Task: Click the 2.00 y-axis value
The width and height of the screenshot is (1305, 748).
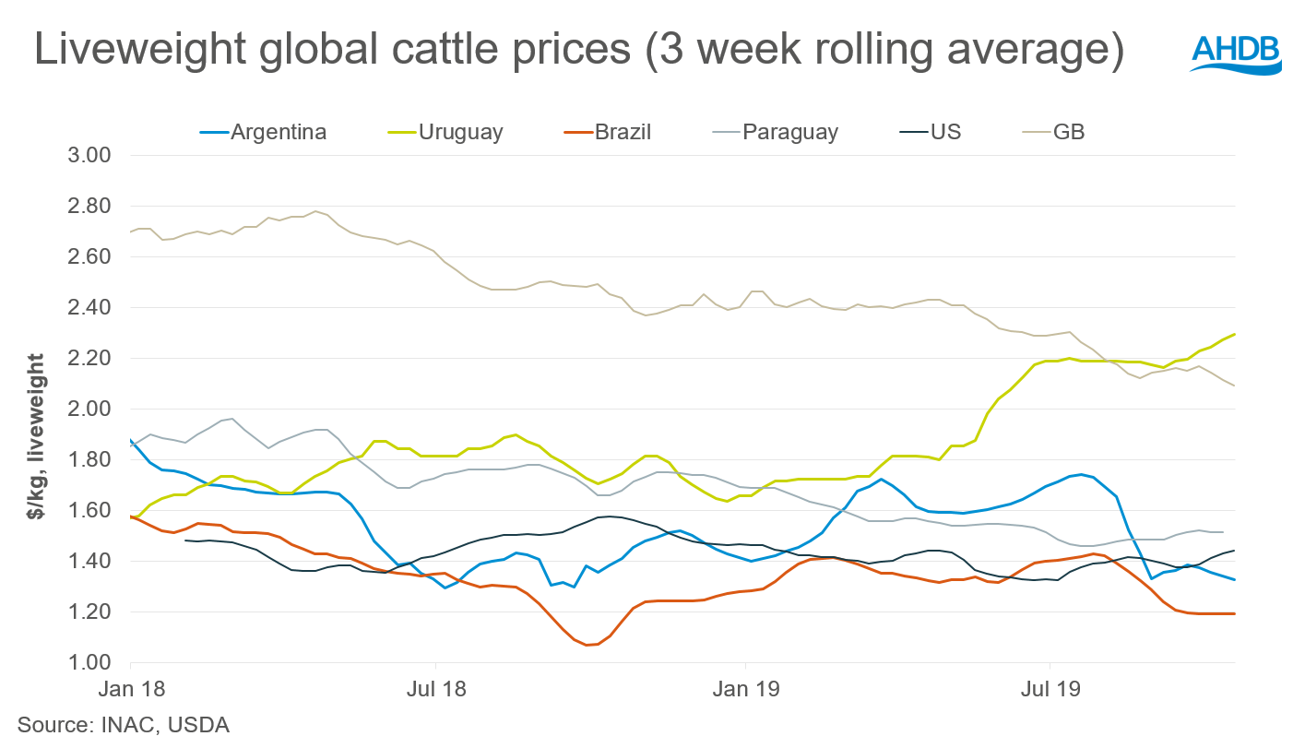Action: 90,409
